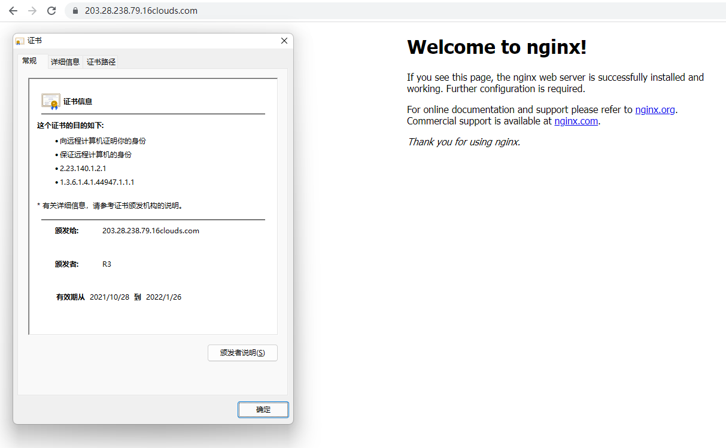Open the nginx.org documentation link

click(655, 109)
